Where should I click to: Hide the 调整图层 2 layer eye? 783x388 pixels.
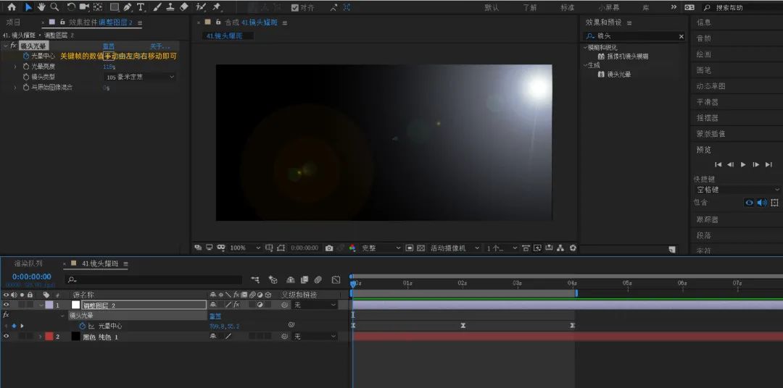click(x=6, y=305)
